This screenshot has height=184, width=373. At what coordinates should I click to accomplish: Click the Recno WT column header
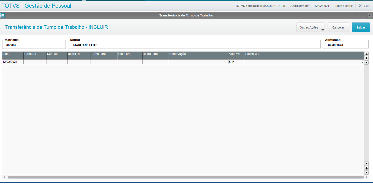tap(304, 55)
